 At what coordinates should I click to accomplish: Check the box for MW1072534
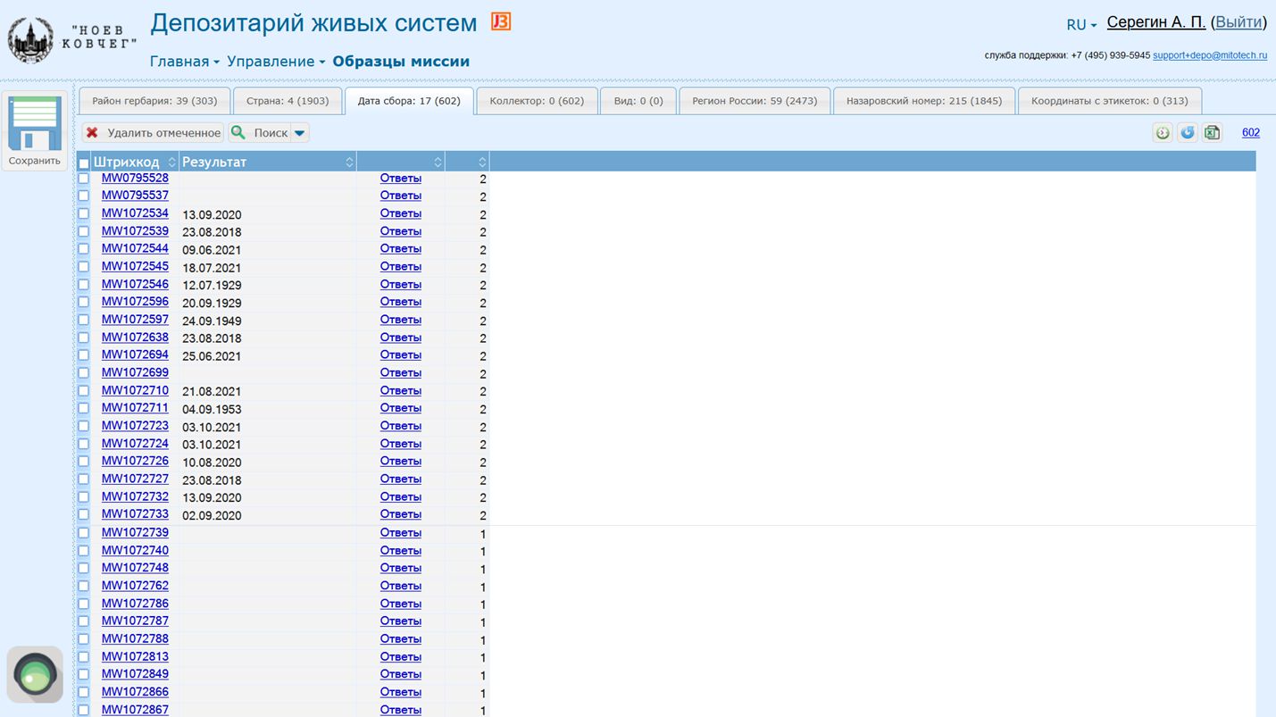tap(84, 213)
